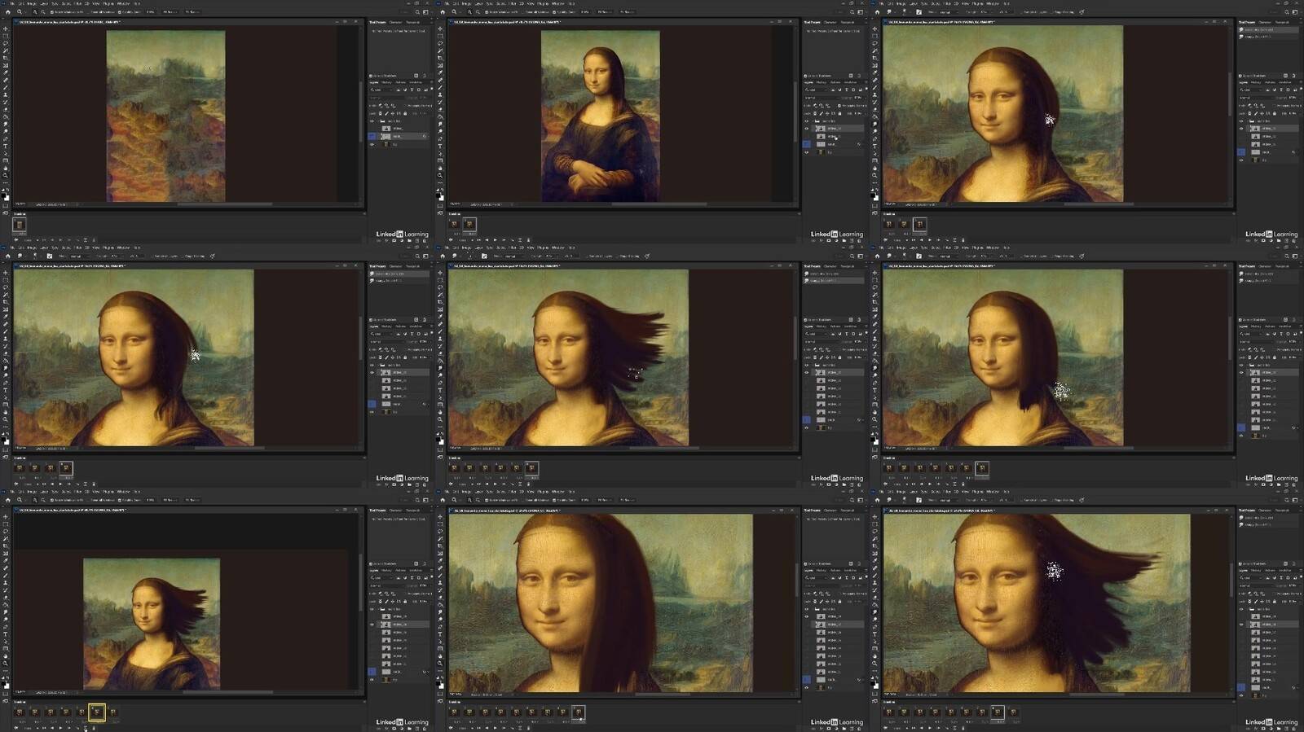Select Gradient tool in middle-center screenshot
This screenshot has width=1304, height=732.
coord(440,361)
